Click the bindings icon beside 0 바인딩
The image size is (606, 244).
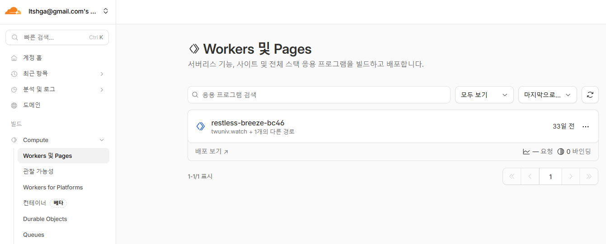tap(561, 152)
